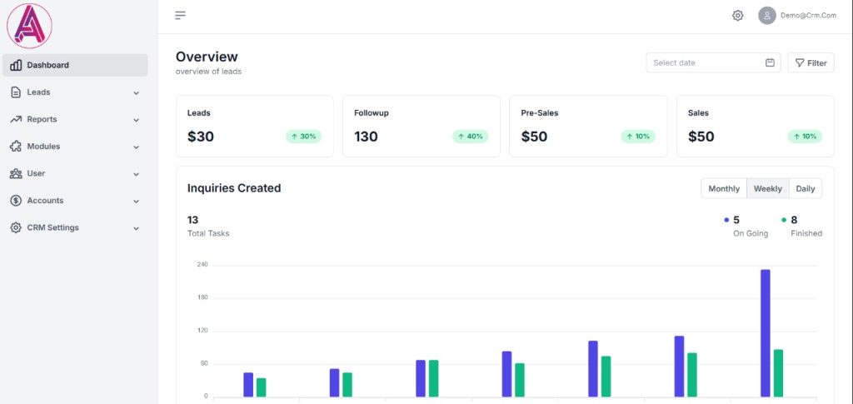853x404 pixels.
Task: Click the calendar icon in date field
Action: (770, 62)
